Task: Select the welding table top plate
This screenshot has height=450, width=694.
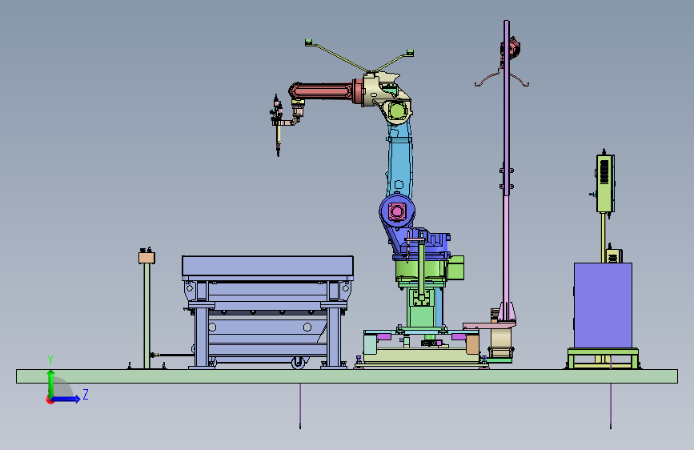Action: click(267, 267)
